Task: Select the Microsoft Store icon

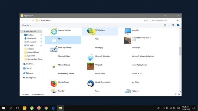Action: pos(54,67)
